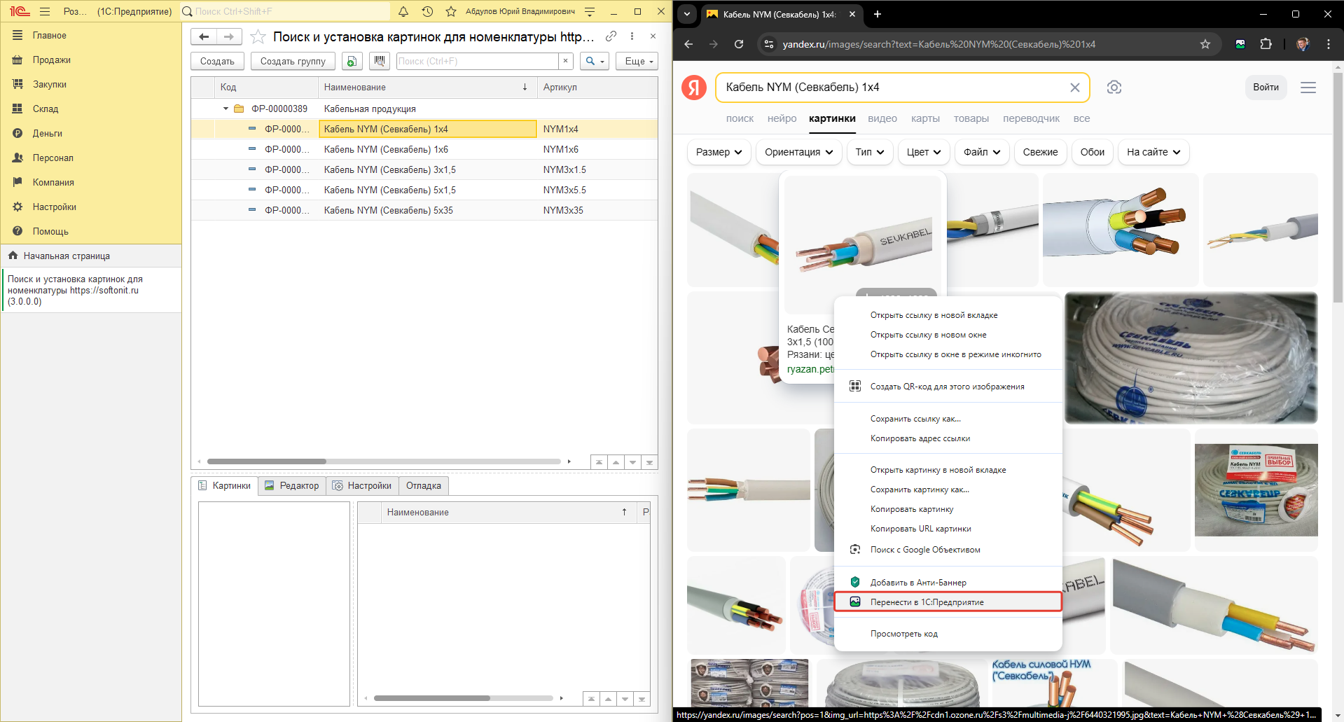This screenshot has width=1344, height=722.
Task: Copy link to the 1C form
Action: pyautogui.click(x=611, y=36)
